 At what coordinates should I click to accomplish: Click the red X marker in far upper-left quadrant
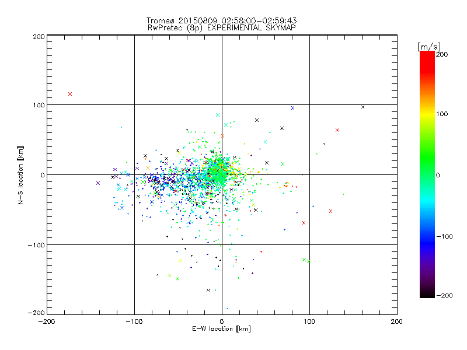(x=70, y=94)
